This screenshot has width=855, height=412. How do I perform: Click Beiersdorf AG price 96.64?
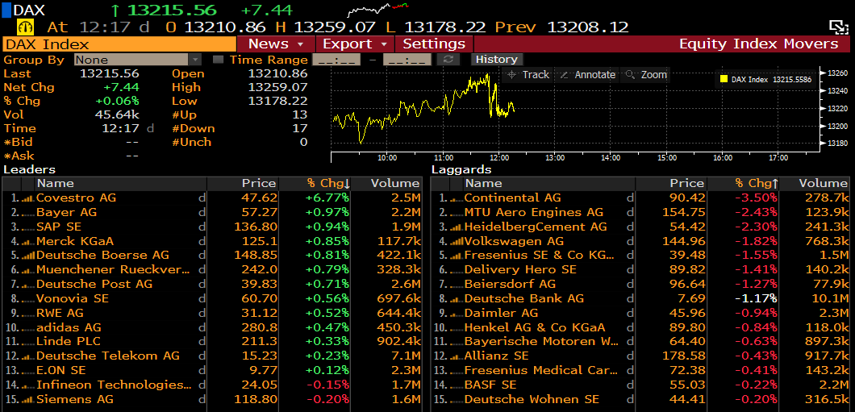click(688, 284)
